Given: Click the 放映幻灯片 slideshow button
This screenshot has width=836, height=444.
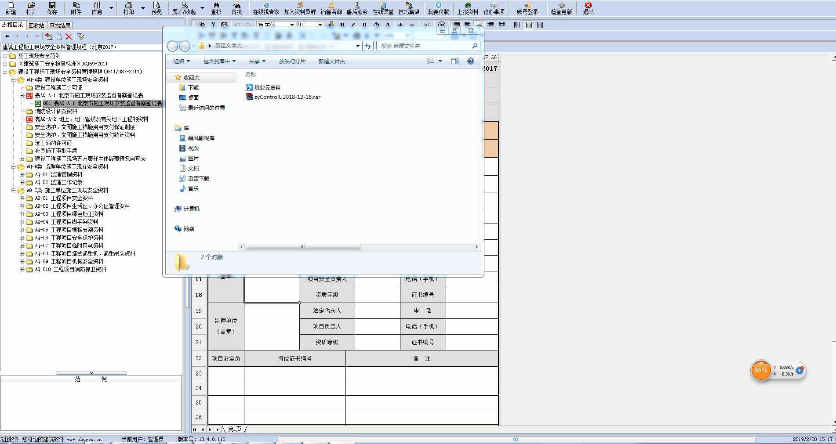Looking at the screenshot, I should 292,61.
